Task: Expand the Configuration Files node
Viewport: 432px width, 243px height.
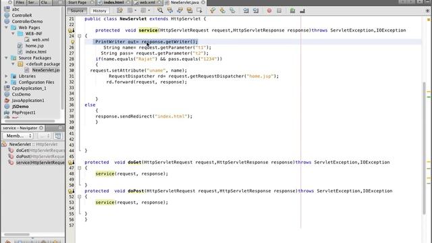Action: [6, 82]
